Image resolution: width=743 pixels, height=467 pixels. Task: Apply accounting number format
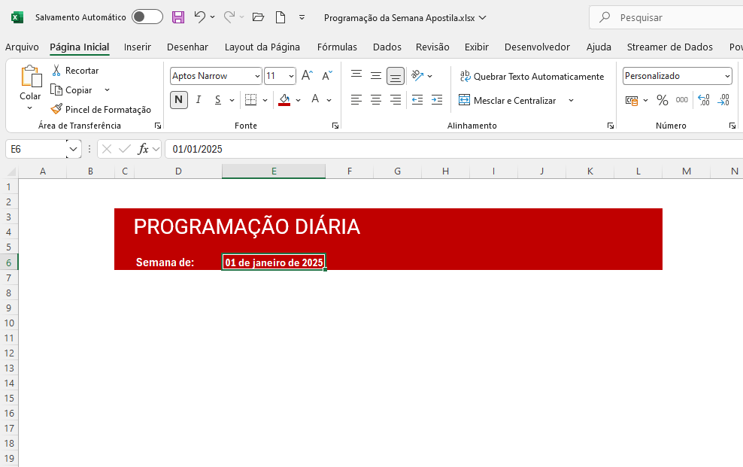632,100
